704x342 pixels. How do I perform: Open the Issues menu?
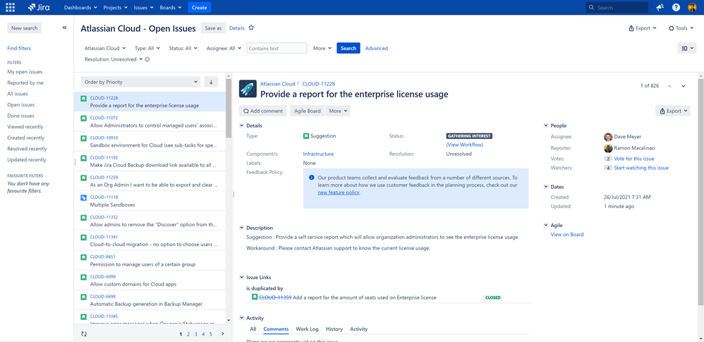(x=143, y=8)
